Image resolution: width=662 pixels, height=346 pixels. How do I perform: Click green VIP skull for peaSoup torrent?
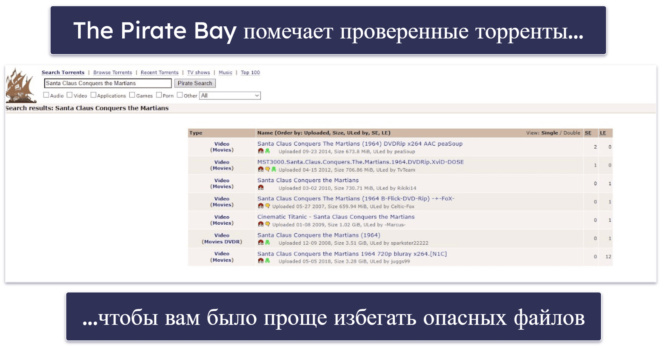tap(267, 151)
